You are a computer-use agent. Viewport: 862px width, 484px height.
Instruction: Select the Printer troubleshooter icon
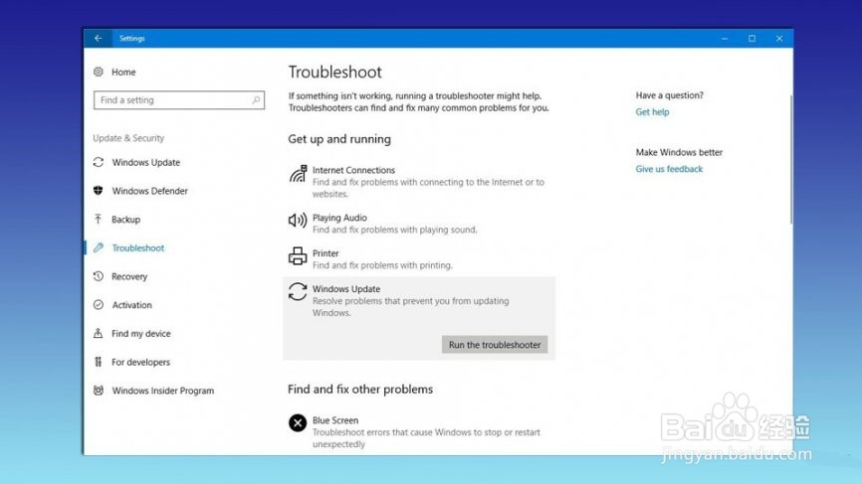point(298,255)
